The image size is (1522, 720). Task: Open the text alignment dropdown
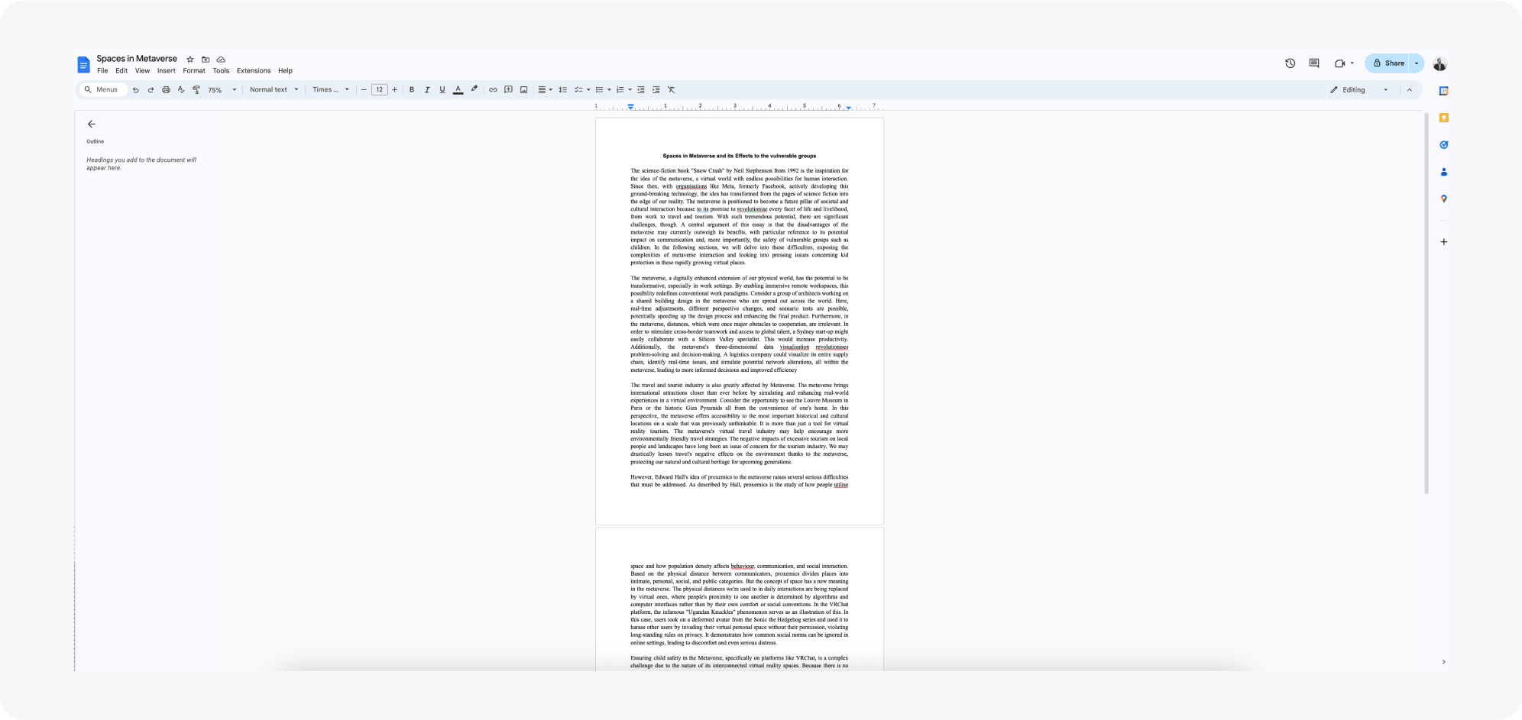545,90
